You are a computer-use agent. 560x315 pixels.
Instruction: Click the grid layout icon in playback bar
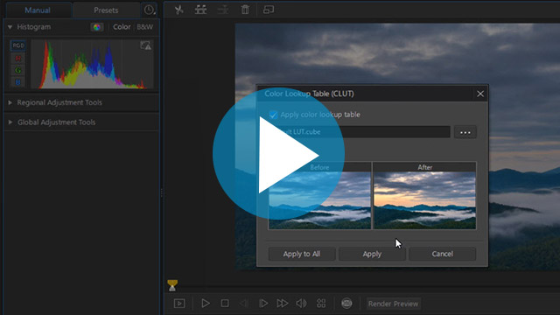[321, 304]
